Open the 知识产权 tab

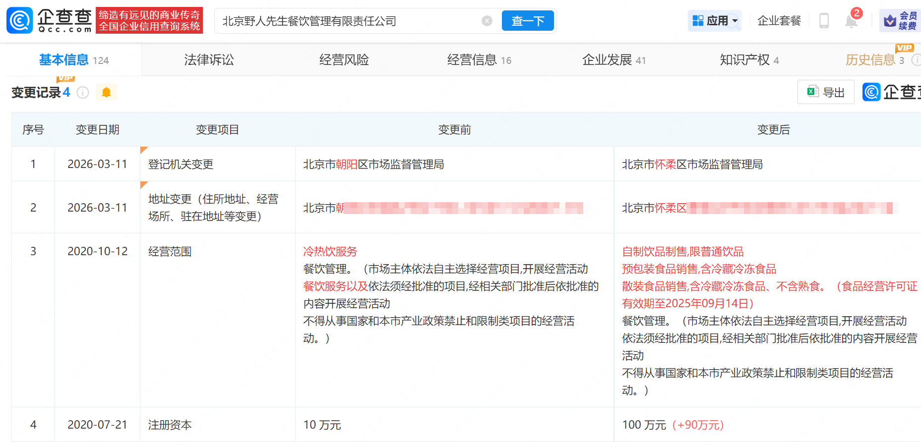pos(749,60)
